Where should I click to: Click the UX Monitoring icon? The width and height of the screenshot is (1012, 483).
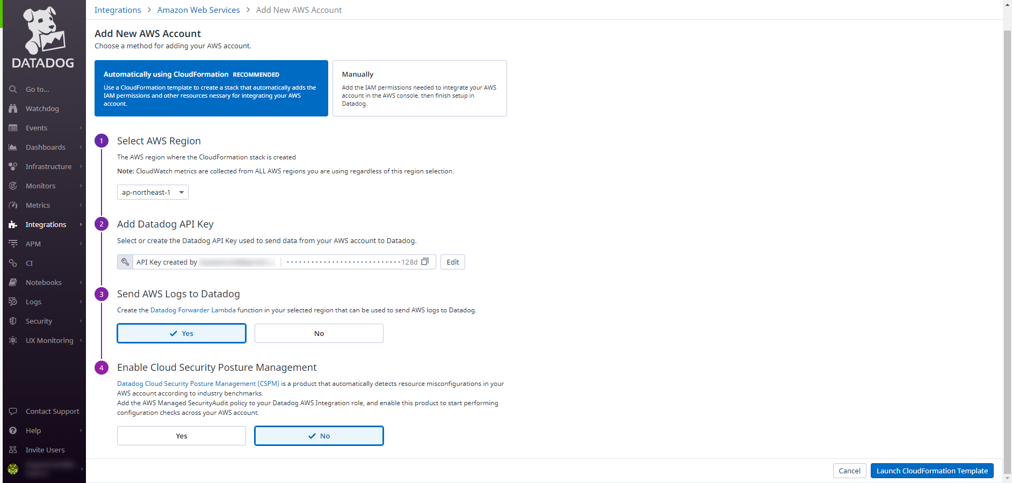click(13, 340)
